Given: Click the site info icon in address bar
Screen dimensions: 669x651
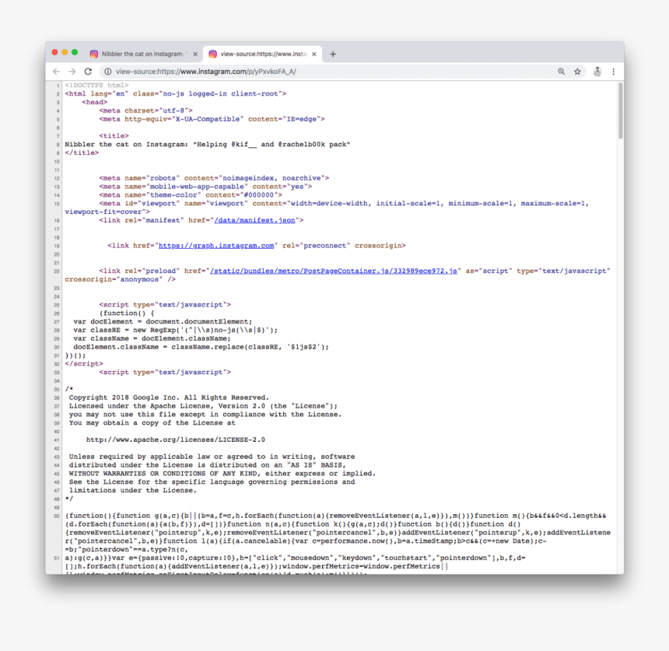Looking at the screenshot, I should tap(108, 72).
